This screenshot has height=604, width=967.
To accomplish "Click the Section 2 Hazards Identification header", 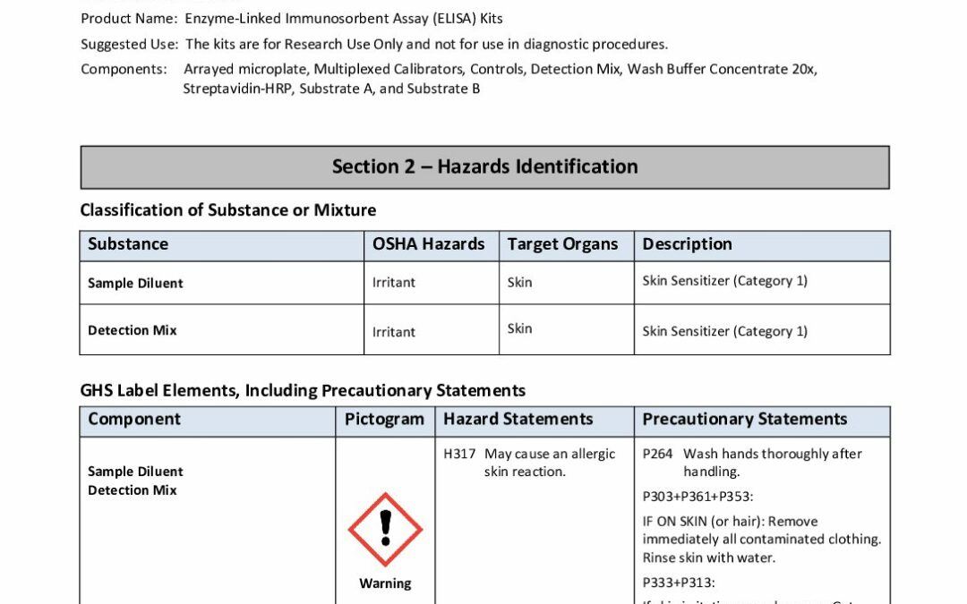I will coord(484,167).
